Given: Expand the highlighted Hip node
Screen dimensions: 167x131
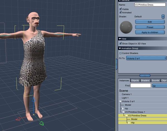Looking at the screenshot, I should click(129, 123).
